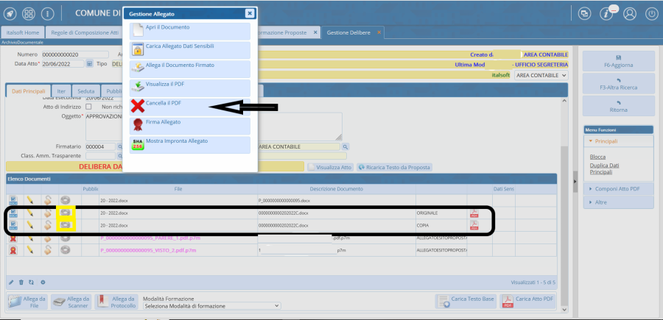
Task: Click the search icon next to Firmatario
Action: [x=121, y=146]
